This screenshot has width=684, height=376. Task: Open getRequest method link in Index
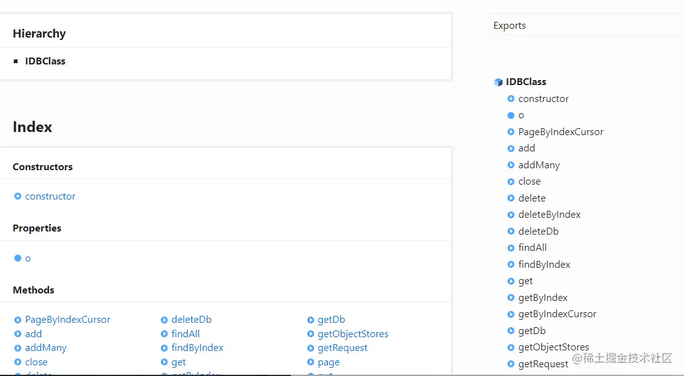coord(342,348)
